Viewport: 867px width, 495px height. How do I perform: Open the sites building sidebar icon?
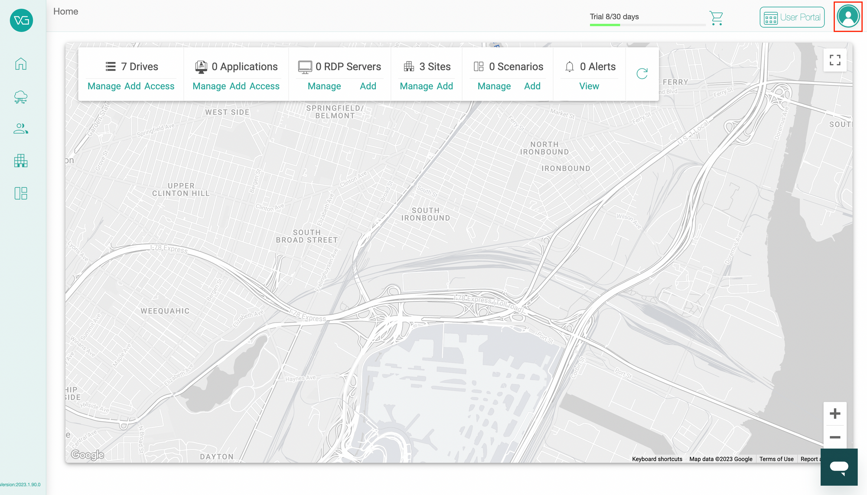(21, 161)
